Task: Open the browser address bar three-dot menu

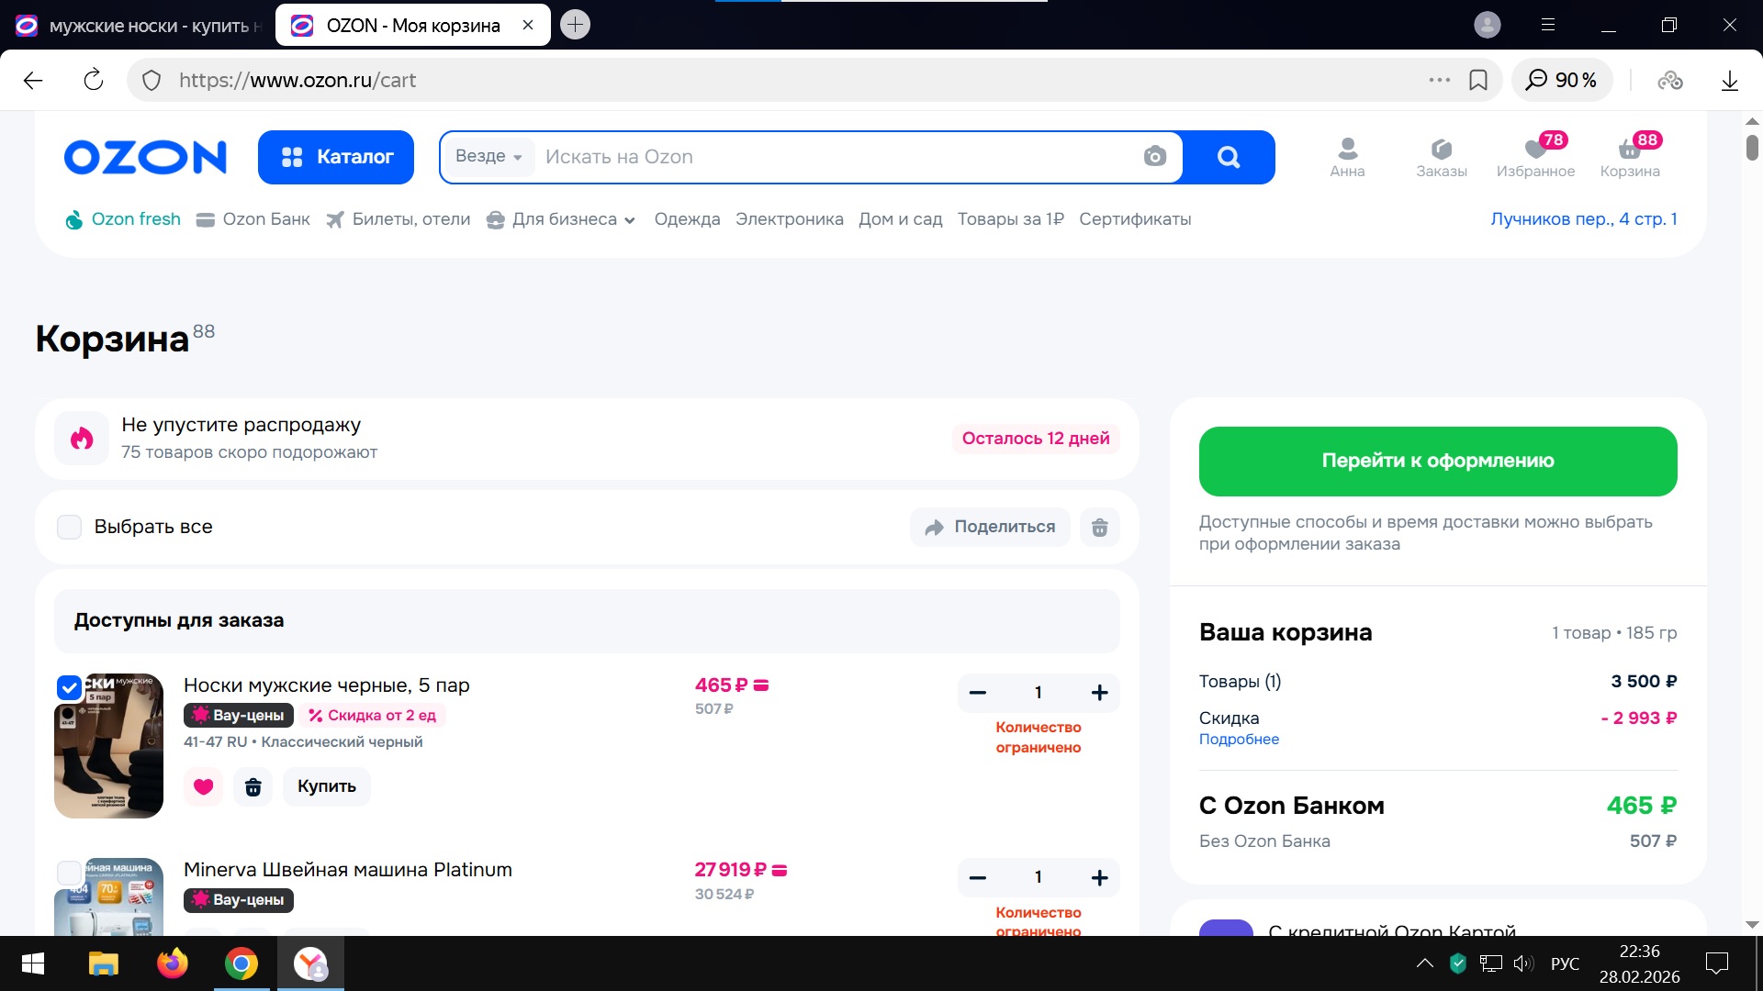Action: click(x=1439, y=80)
